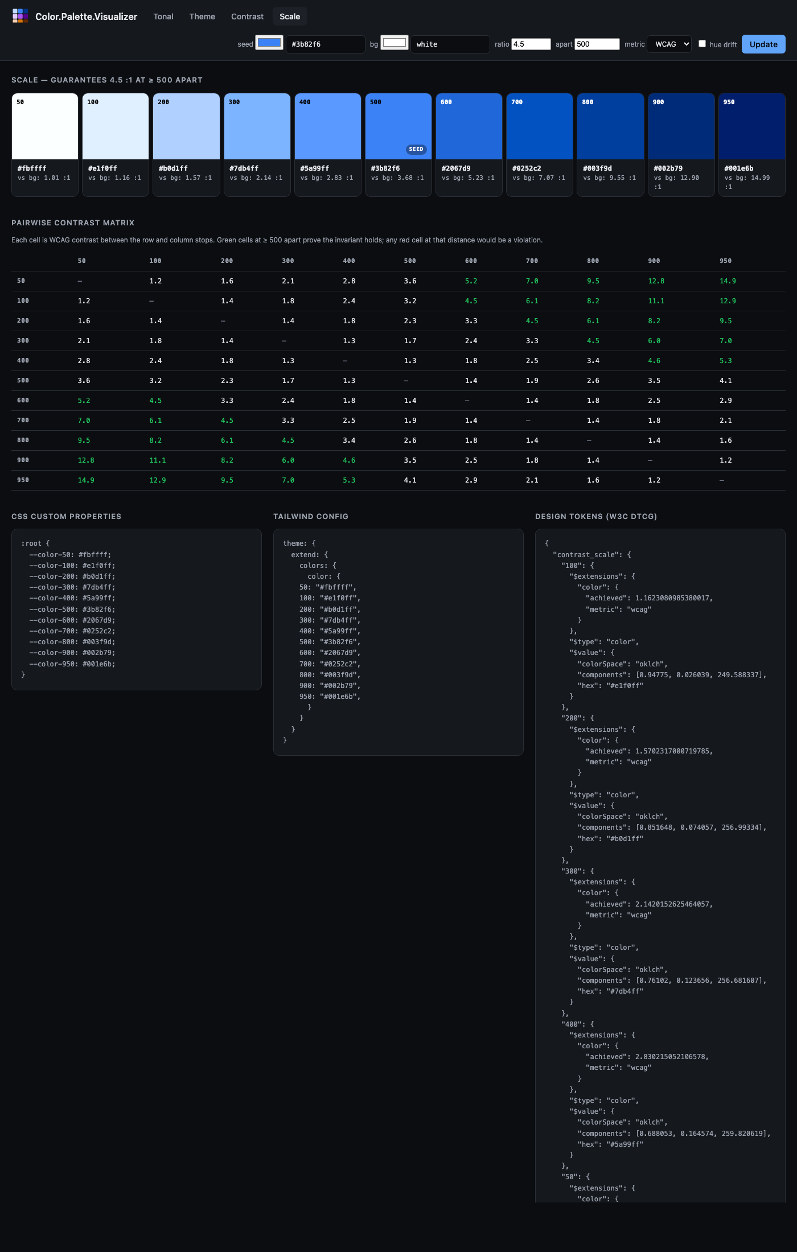Select the 50 swatch card #fbffff
Screen dimensions: 797x1252
45,145
